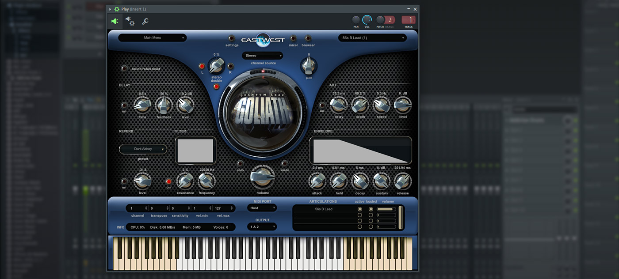The image size is (619, 279).
Task: Open the Main Menu dropdown
Action: (153, 38)
